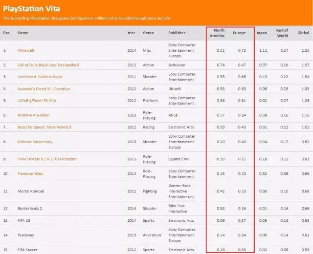Select the FIFA Soccer game name
Image resolution: width=313 pixels, height=254 pixels.
tap(27, 250)
